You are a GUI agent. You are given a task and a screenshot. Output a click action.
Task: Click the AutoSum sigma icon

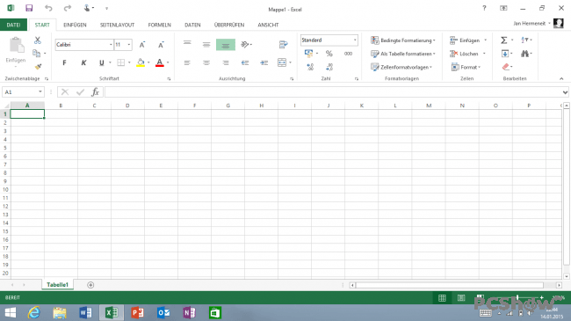[504, 40]
